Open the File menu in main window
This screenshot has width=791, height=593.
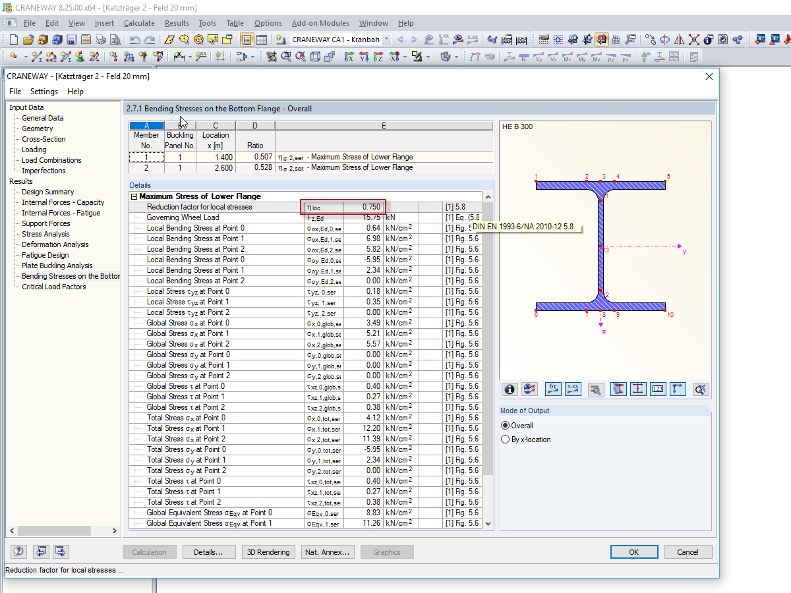pyautogui.click(x=29, y=23)
